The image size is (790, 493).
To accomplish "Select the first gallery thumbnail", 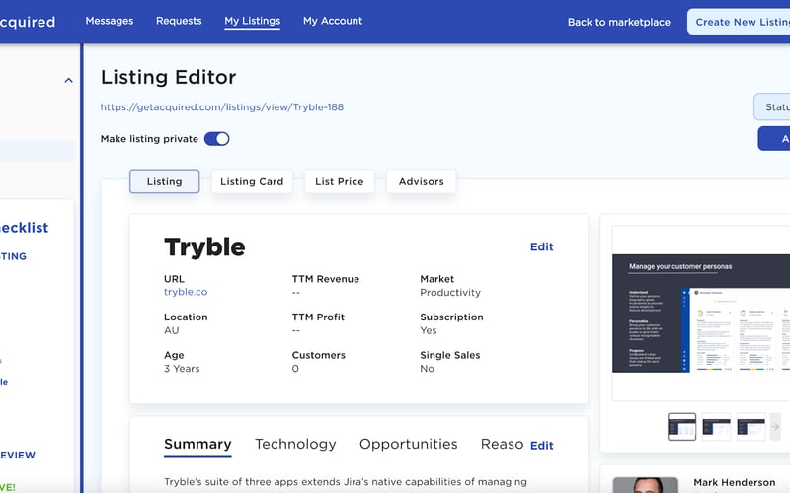I will coord(681,427).
